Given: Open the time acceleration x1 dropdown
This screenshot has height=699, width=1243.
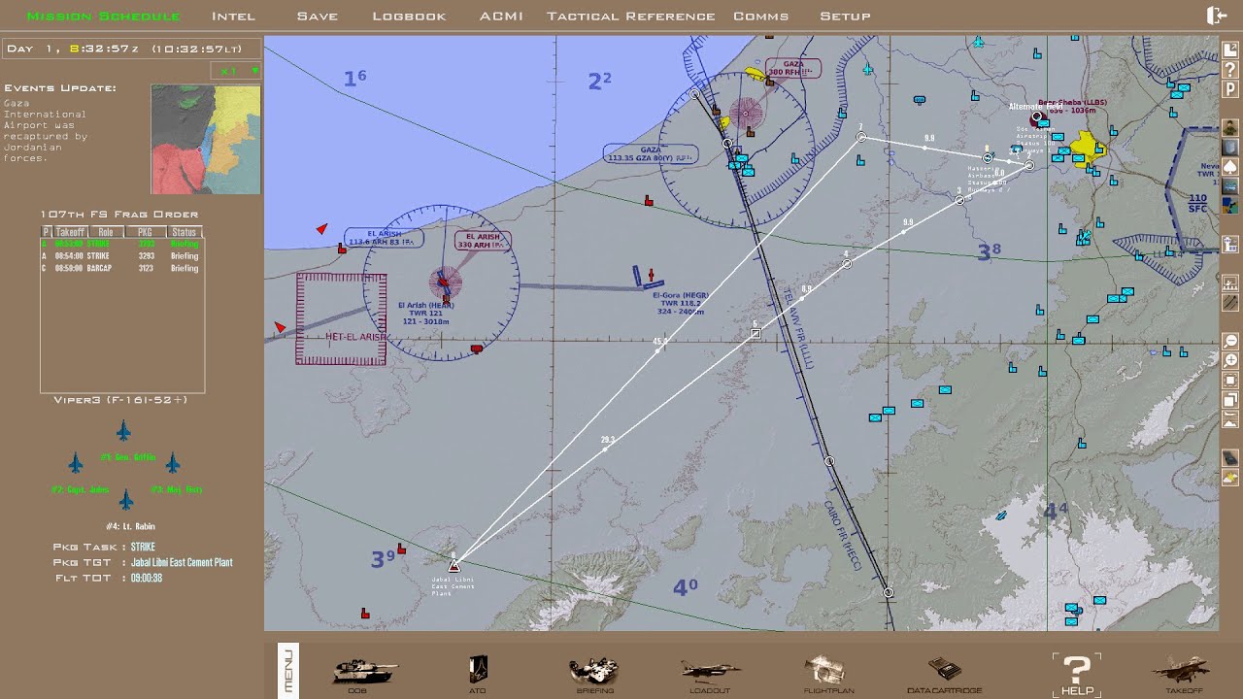Looking at the screenshot, I should [x=236, y=71].
